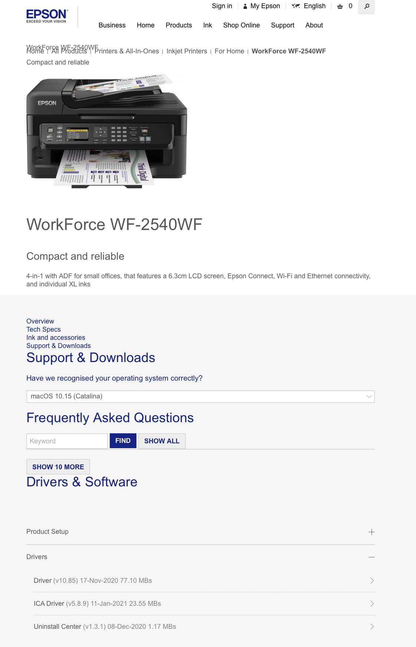This screenshot has height=647, width=416.
Task: Click the SHOW ALL button
Action: click(x=162, y=441)
